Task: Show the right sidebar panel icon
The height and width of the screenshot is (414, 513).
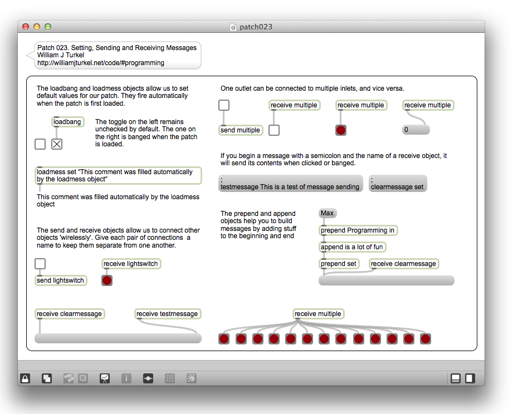Action: (470, 378)
